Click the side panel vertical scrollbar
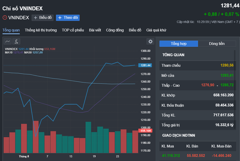 235,89
